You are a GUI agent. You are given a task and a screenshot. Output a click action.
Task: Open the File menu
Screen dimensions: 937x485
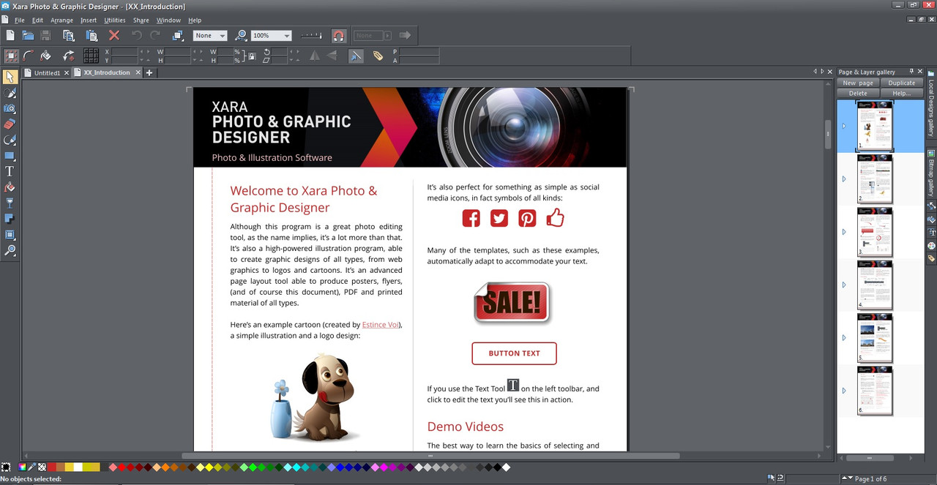(x=19, y=20)
